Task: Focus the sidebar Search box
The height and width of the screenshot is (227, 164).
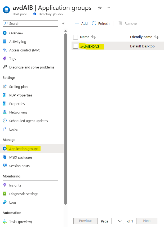Action: pyautogui.click(x=30, y=23)
